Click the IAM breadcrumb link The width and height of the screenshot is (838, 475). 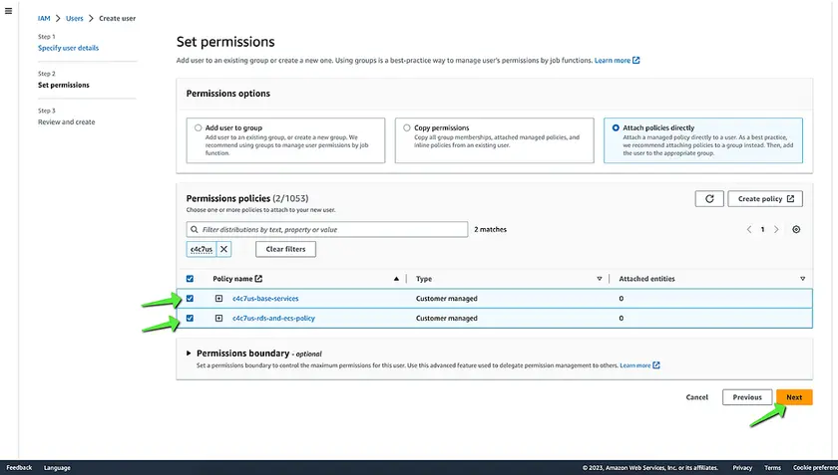(44, 18)
